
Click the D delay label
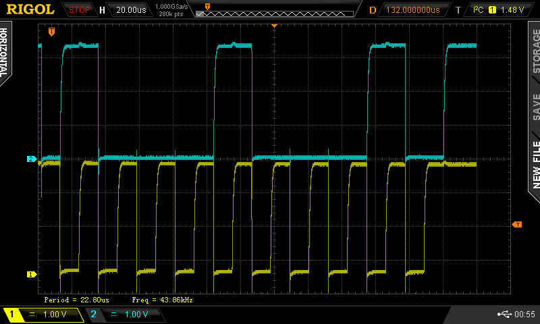tap(373, 10)
